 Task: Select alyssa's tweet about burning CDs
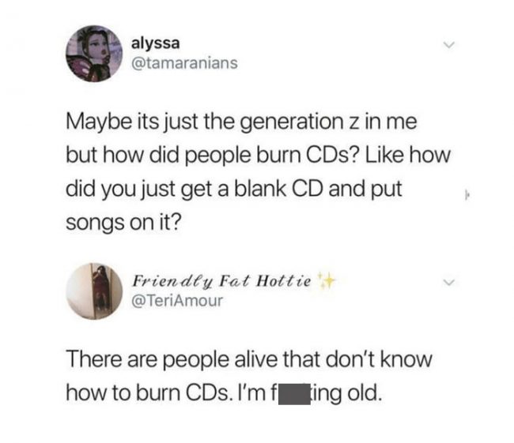click(x=259, y=172)
